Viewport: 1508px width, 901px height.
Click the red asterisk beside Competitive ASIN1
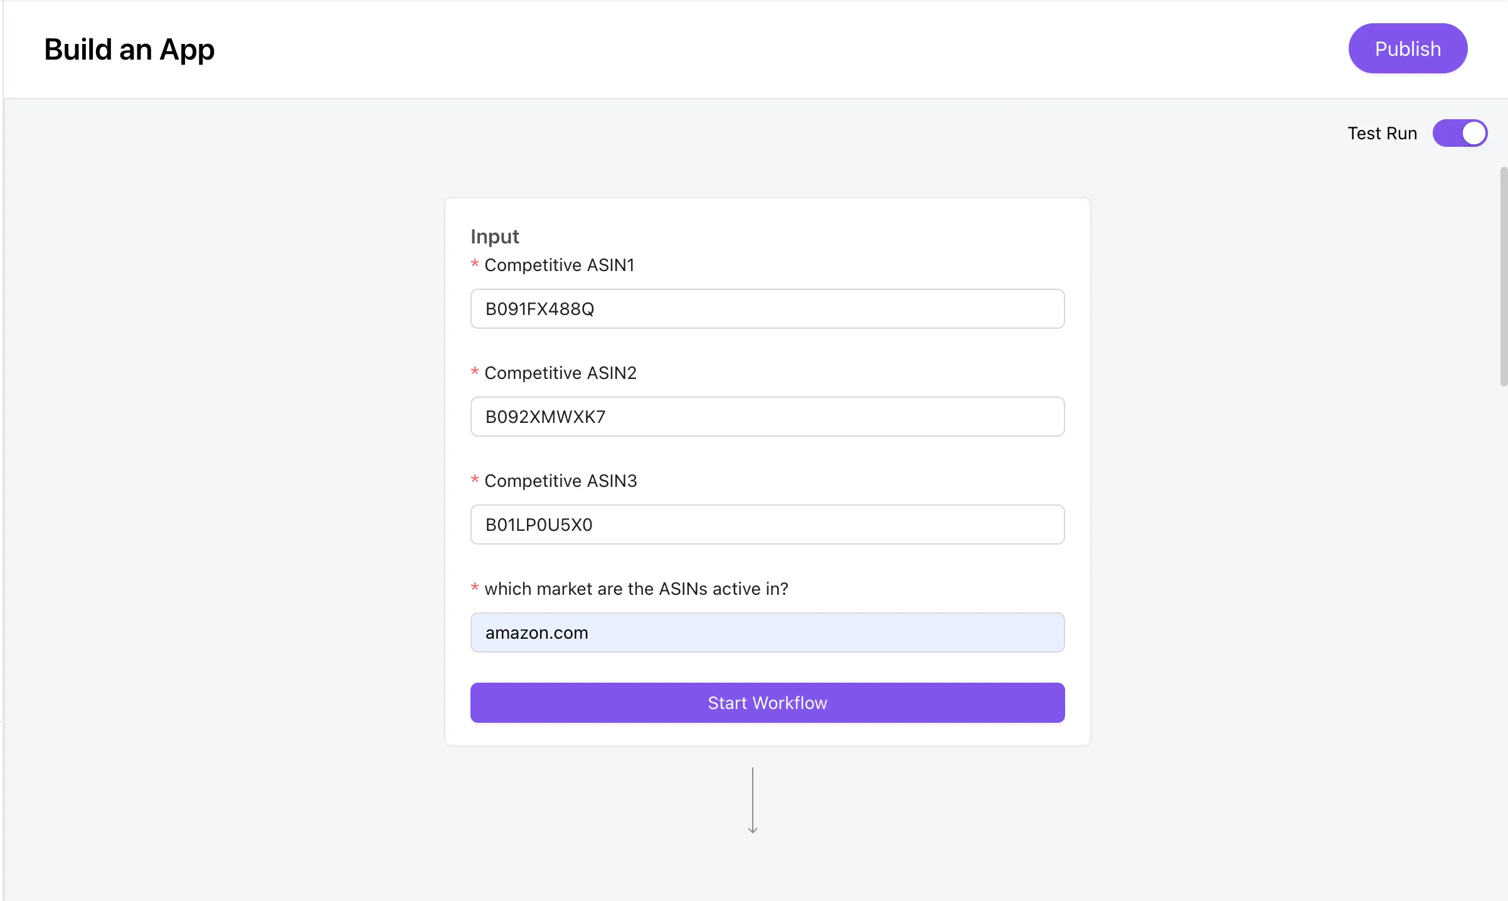(x=475, y=265)
